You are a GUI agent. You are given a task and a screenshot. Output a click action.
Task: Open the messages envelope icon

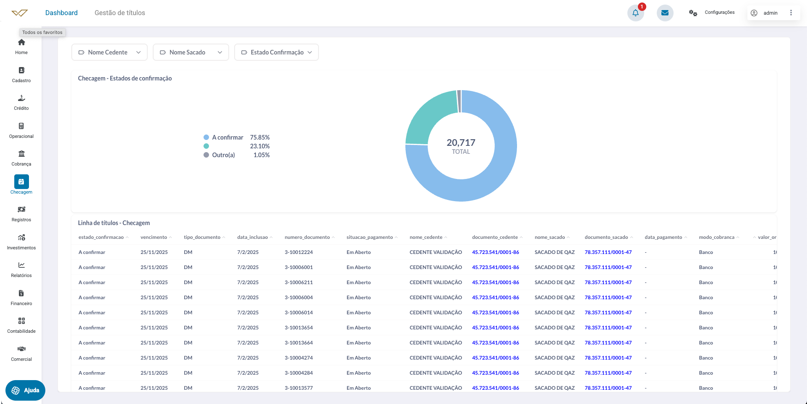[665, 13]
